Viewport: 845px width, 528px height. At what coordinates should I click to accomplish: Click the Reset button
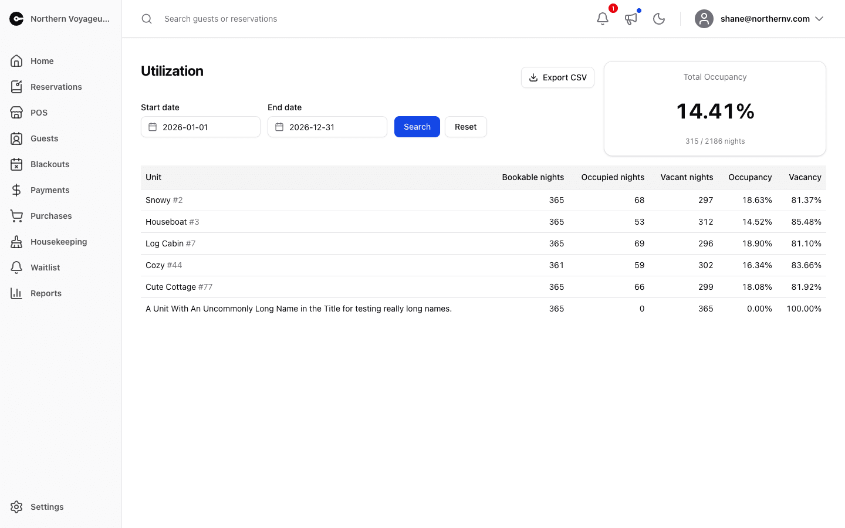click(466, 127)
